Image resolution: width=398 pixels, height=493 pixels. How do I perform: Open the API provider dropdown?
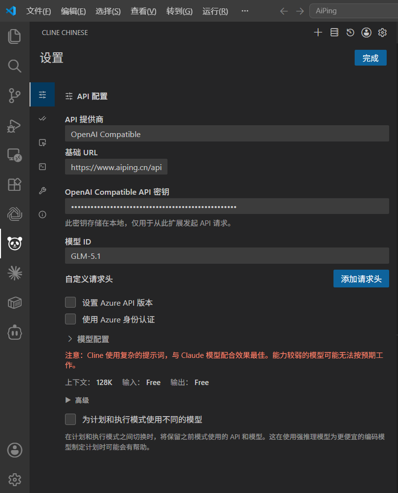click(x=227, y=134)
